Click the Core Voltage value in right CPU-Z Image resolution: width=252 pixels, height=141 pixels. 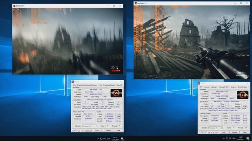pos(231,98)
